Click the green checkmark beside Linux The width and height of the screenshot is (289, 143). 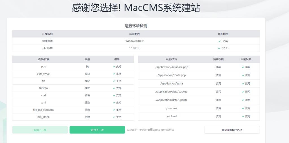pyautogui.click(x=219, y=41)
